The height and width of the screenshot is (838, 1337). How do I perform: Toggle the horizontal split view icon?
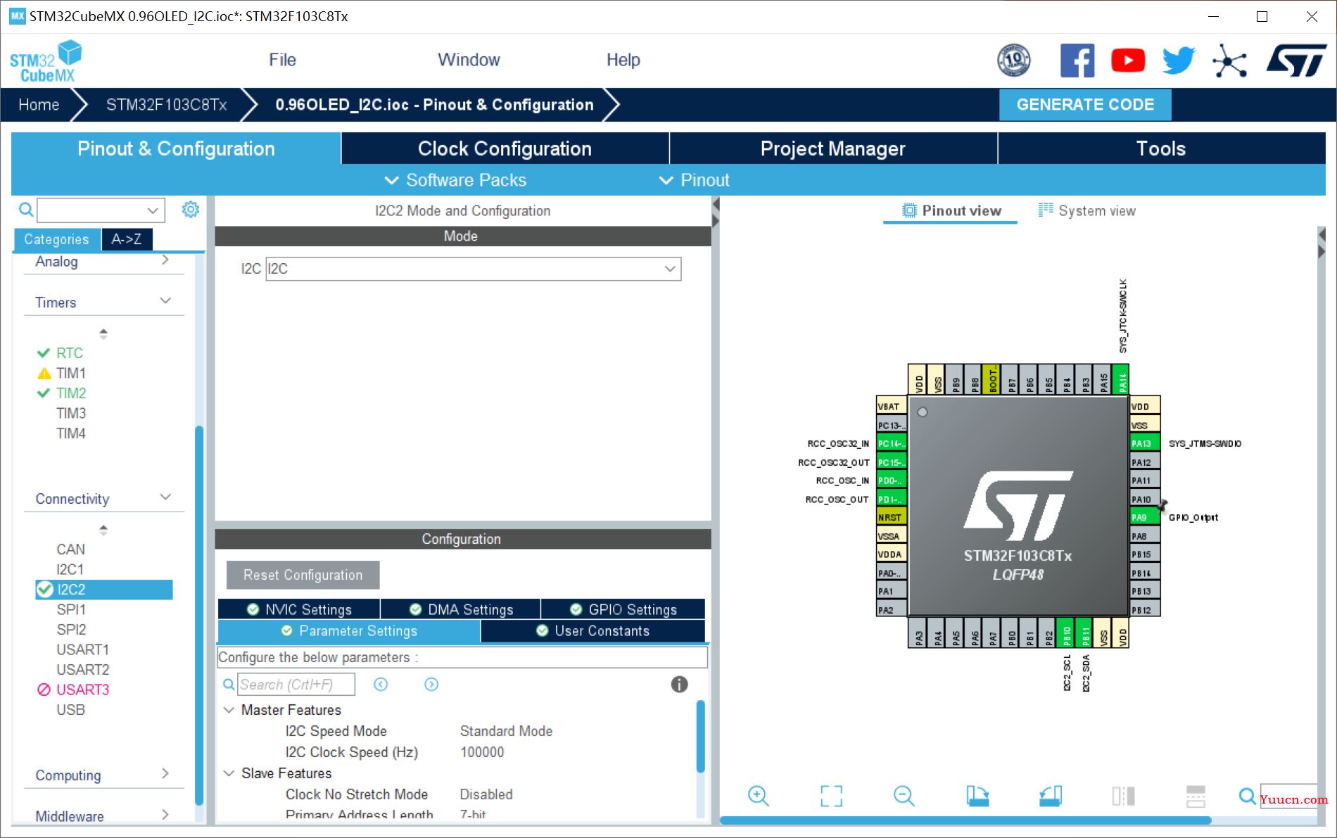click(1196, 796)
